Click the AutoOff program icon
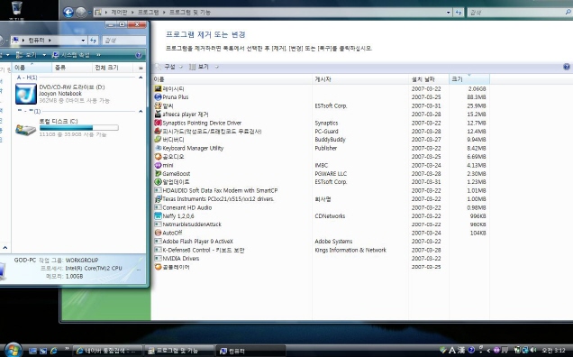 coord(158,233)
